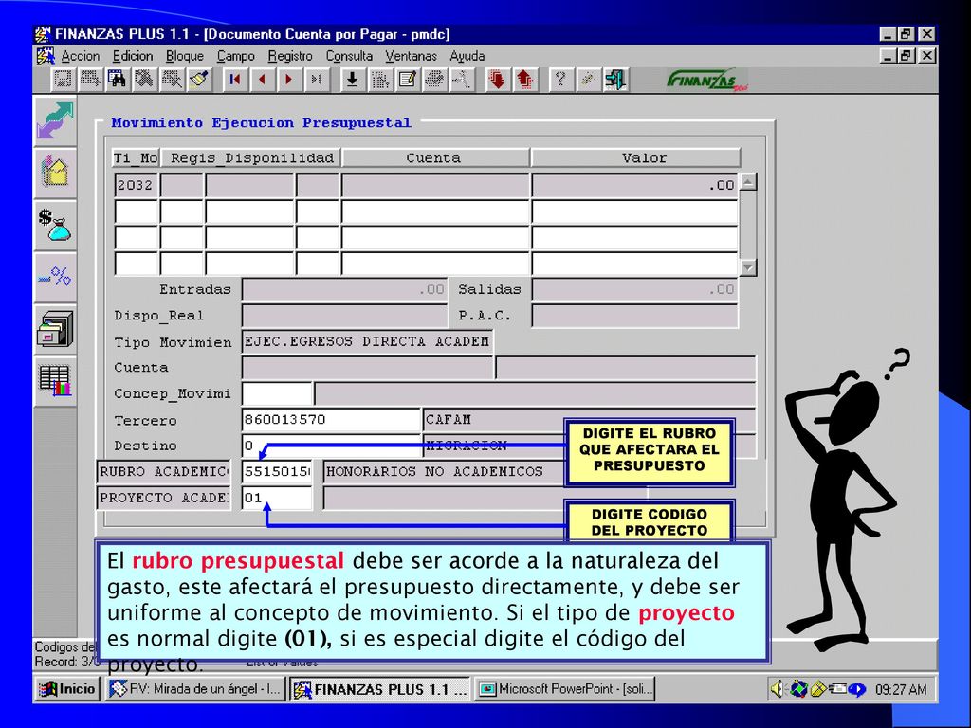Click the Windows Inicio start button

pyautogui.click(x=67, y=689)
